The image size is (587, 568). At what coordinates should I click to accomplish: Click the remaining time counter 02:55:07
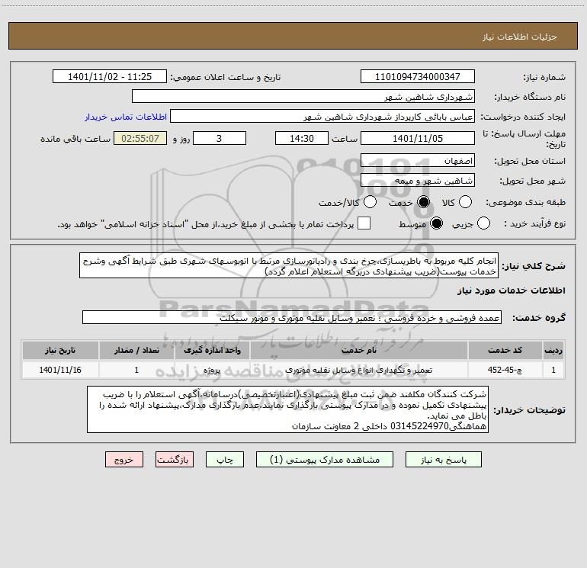coord(140,138)
